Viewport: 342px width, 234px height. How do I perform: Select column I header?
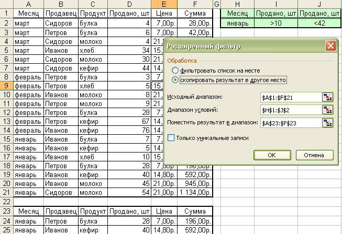click(x=276, y=4)
